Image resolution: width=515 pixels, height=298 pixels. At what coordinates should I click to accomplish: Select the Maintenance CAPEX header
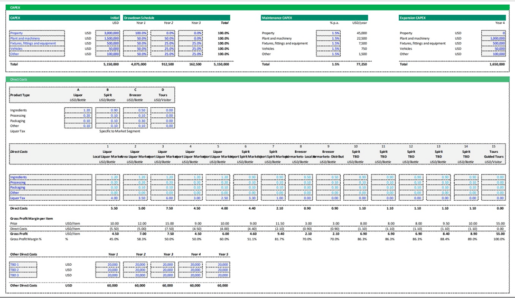tap(314, 18)
